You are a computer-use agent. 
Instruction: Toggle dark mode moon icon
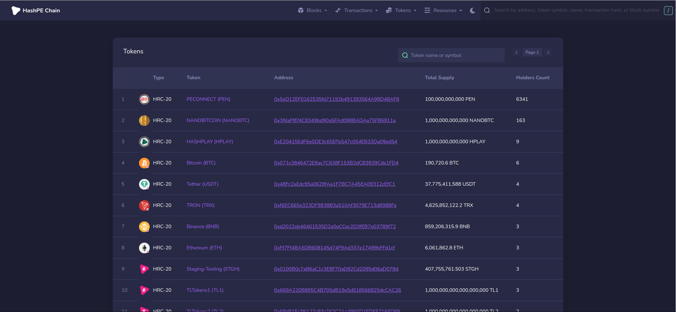click(x=472, y=10)
